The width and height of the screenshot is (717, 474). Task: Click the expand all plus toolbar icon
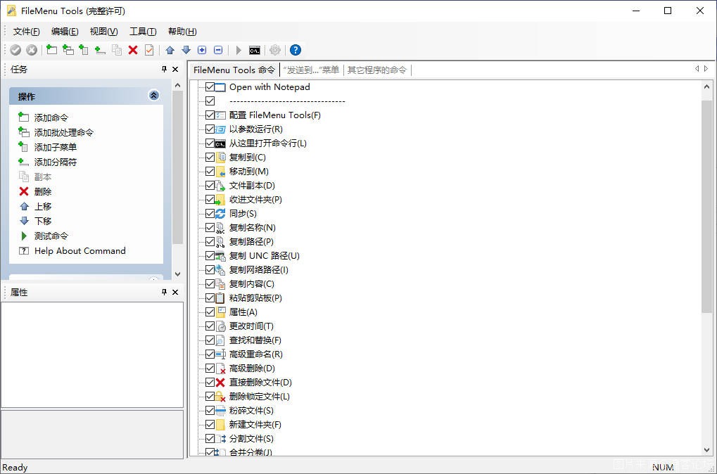(202, 50)
